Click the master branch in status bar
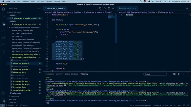191x107 pixels. pyautogui.click(x=10, y=106)
